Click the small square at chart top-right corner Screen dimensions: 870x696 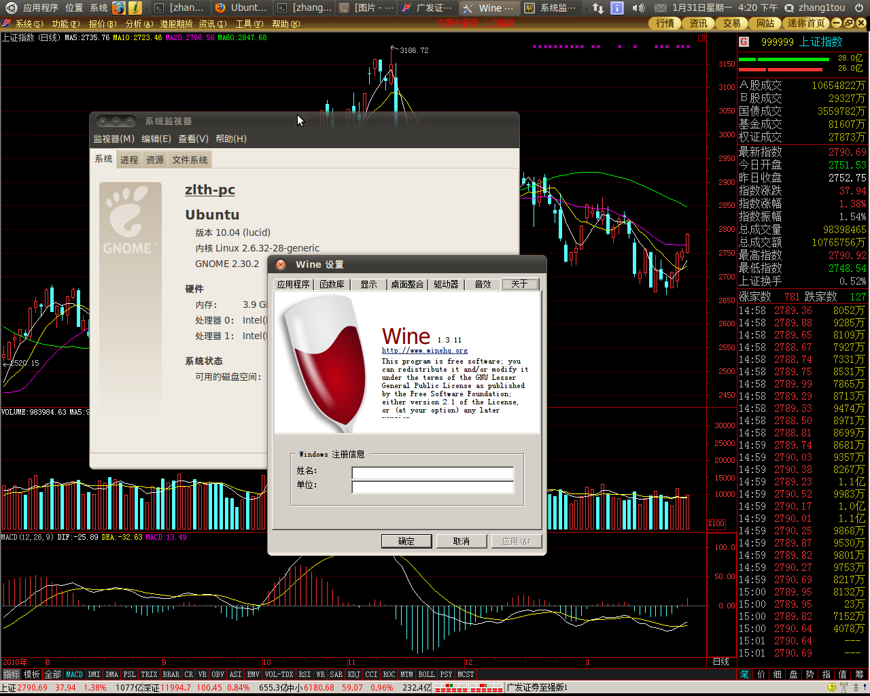point(702,38)
